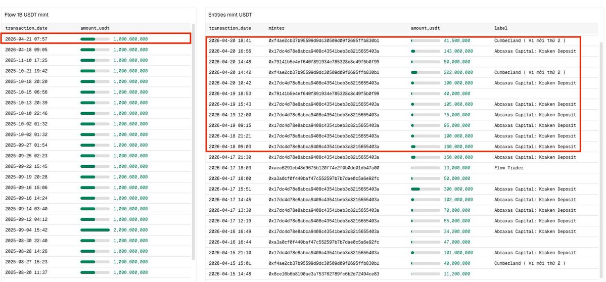
Task: Click the Flow Trader label
Action: pos(508,168)
